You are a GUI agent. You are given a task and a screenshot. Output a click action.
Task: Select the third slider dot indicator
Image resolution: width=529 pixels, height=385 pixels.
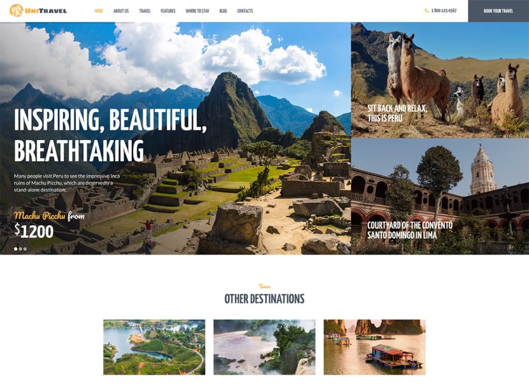pos(25,249)
